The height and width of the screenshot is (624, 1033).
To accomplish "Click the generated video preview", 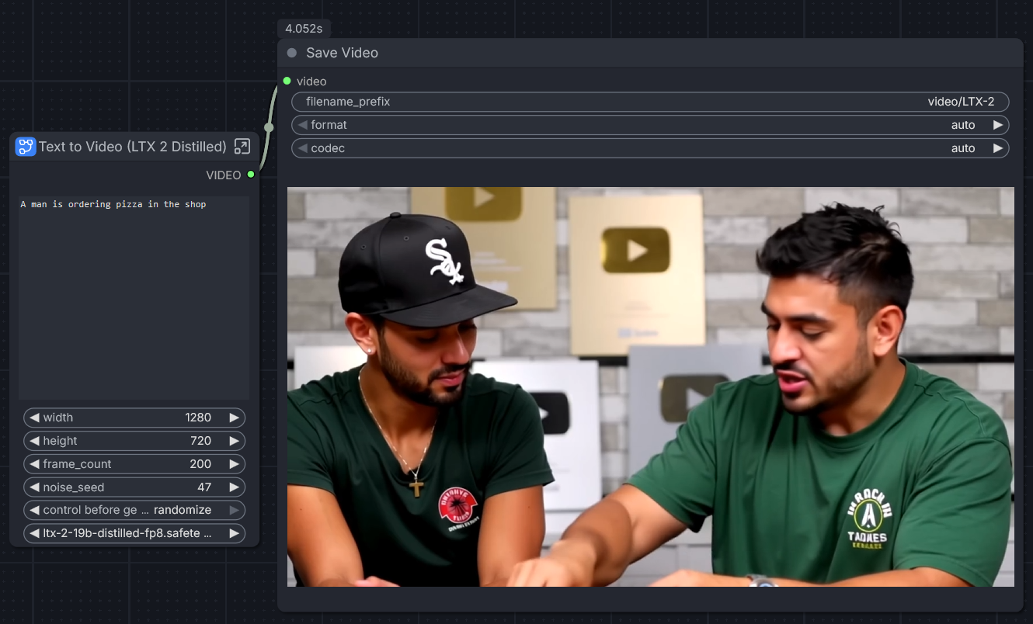I will [x=651, y=387].
